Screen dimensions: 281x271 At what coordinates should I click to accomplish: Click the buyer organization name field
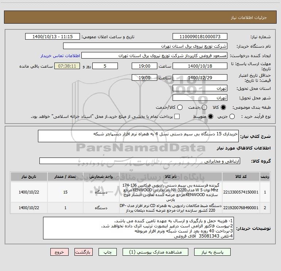(x=145, y=46)
